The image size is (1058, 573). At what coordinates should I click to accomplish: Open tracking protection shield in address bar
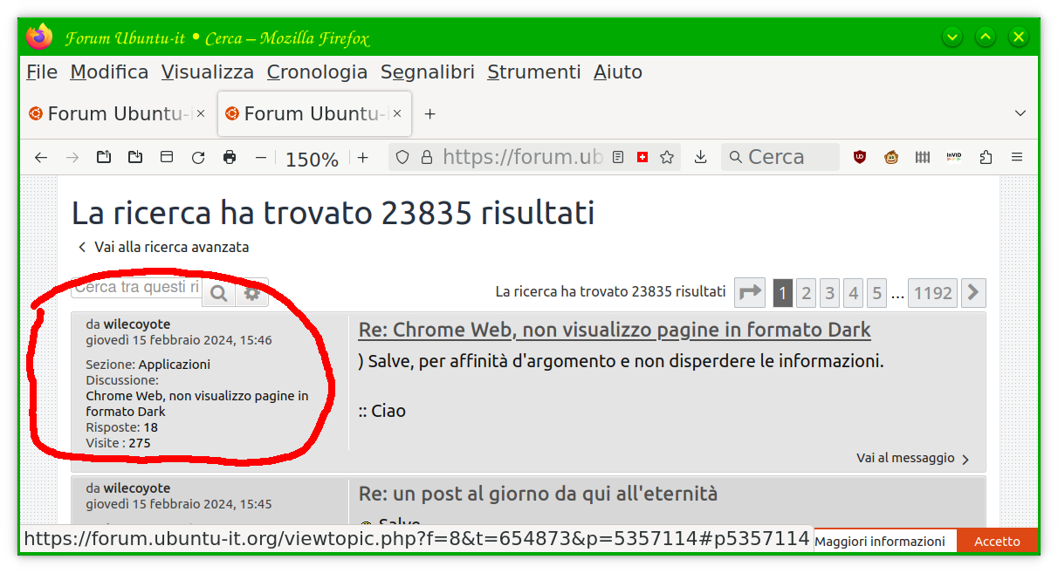click(x=402, y=158)
